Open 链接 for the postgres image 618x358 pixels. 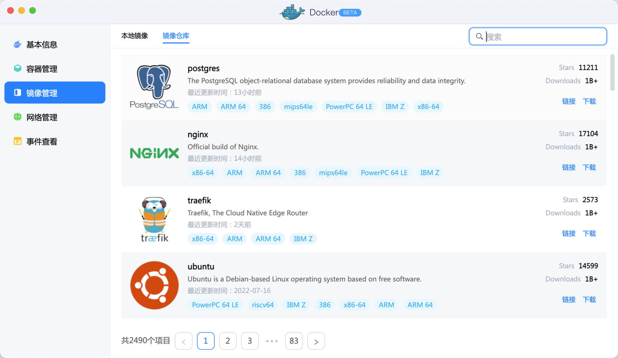[569, 101]
